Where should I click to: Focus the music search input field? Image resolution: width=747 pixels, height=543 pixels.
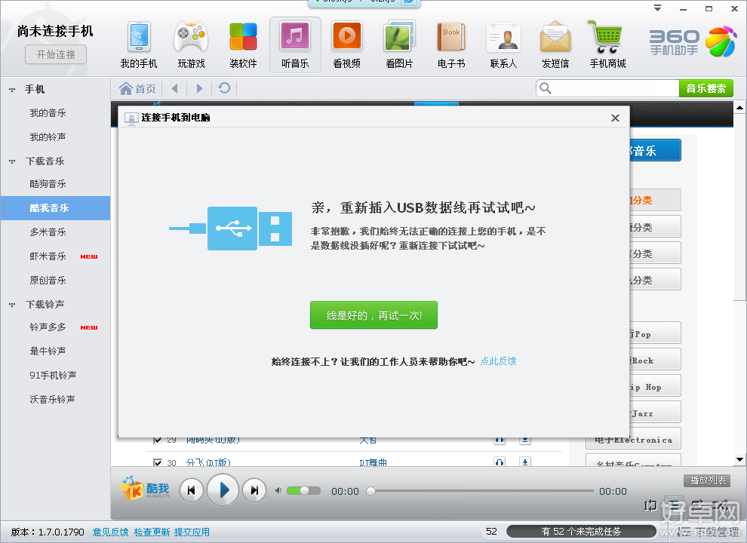[614, 88]
